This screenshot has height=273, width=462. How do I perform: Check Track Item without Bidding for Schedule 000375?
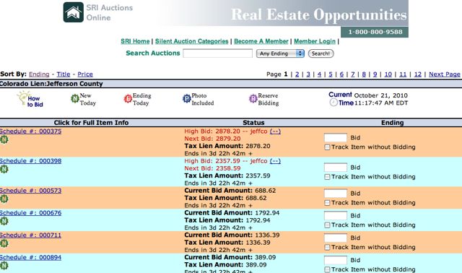(x=327, y=147)
